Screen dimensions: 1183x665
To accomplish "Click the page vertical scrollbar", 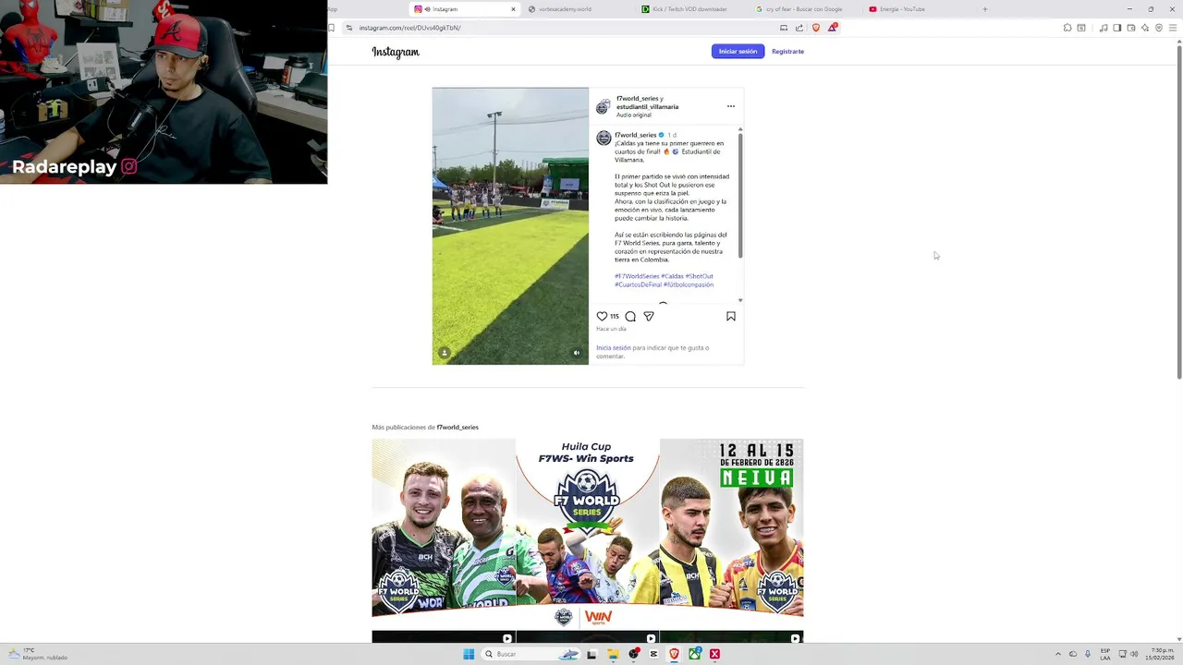I will (1178, 211).
